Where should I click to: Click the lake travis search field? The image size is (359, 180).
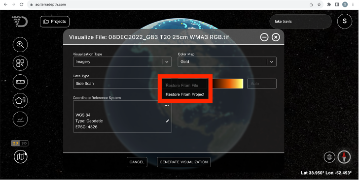pyautogui.click(x=301, y=22)
